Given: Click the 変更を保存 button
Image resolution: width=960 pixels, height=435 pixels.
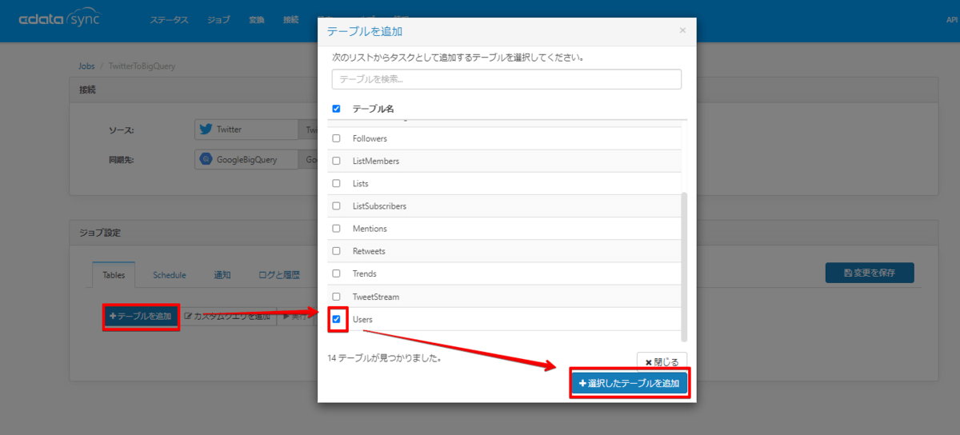Looking at the screenshot, I should tap(870, 273).
